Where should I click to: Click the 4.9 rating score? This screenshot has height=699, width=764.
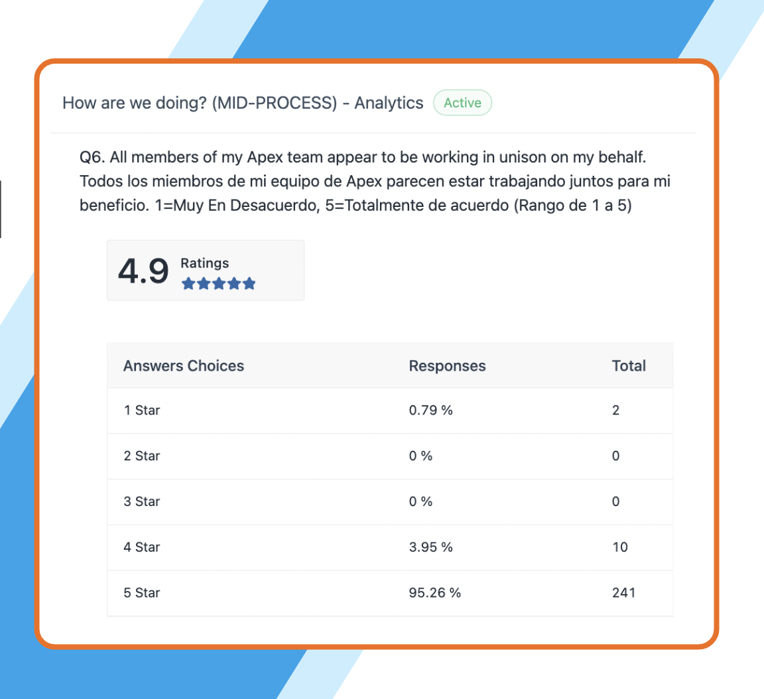143,271
